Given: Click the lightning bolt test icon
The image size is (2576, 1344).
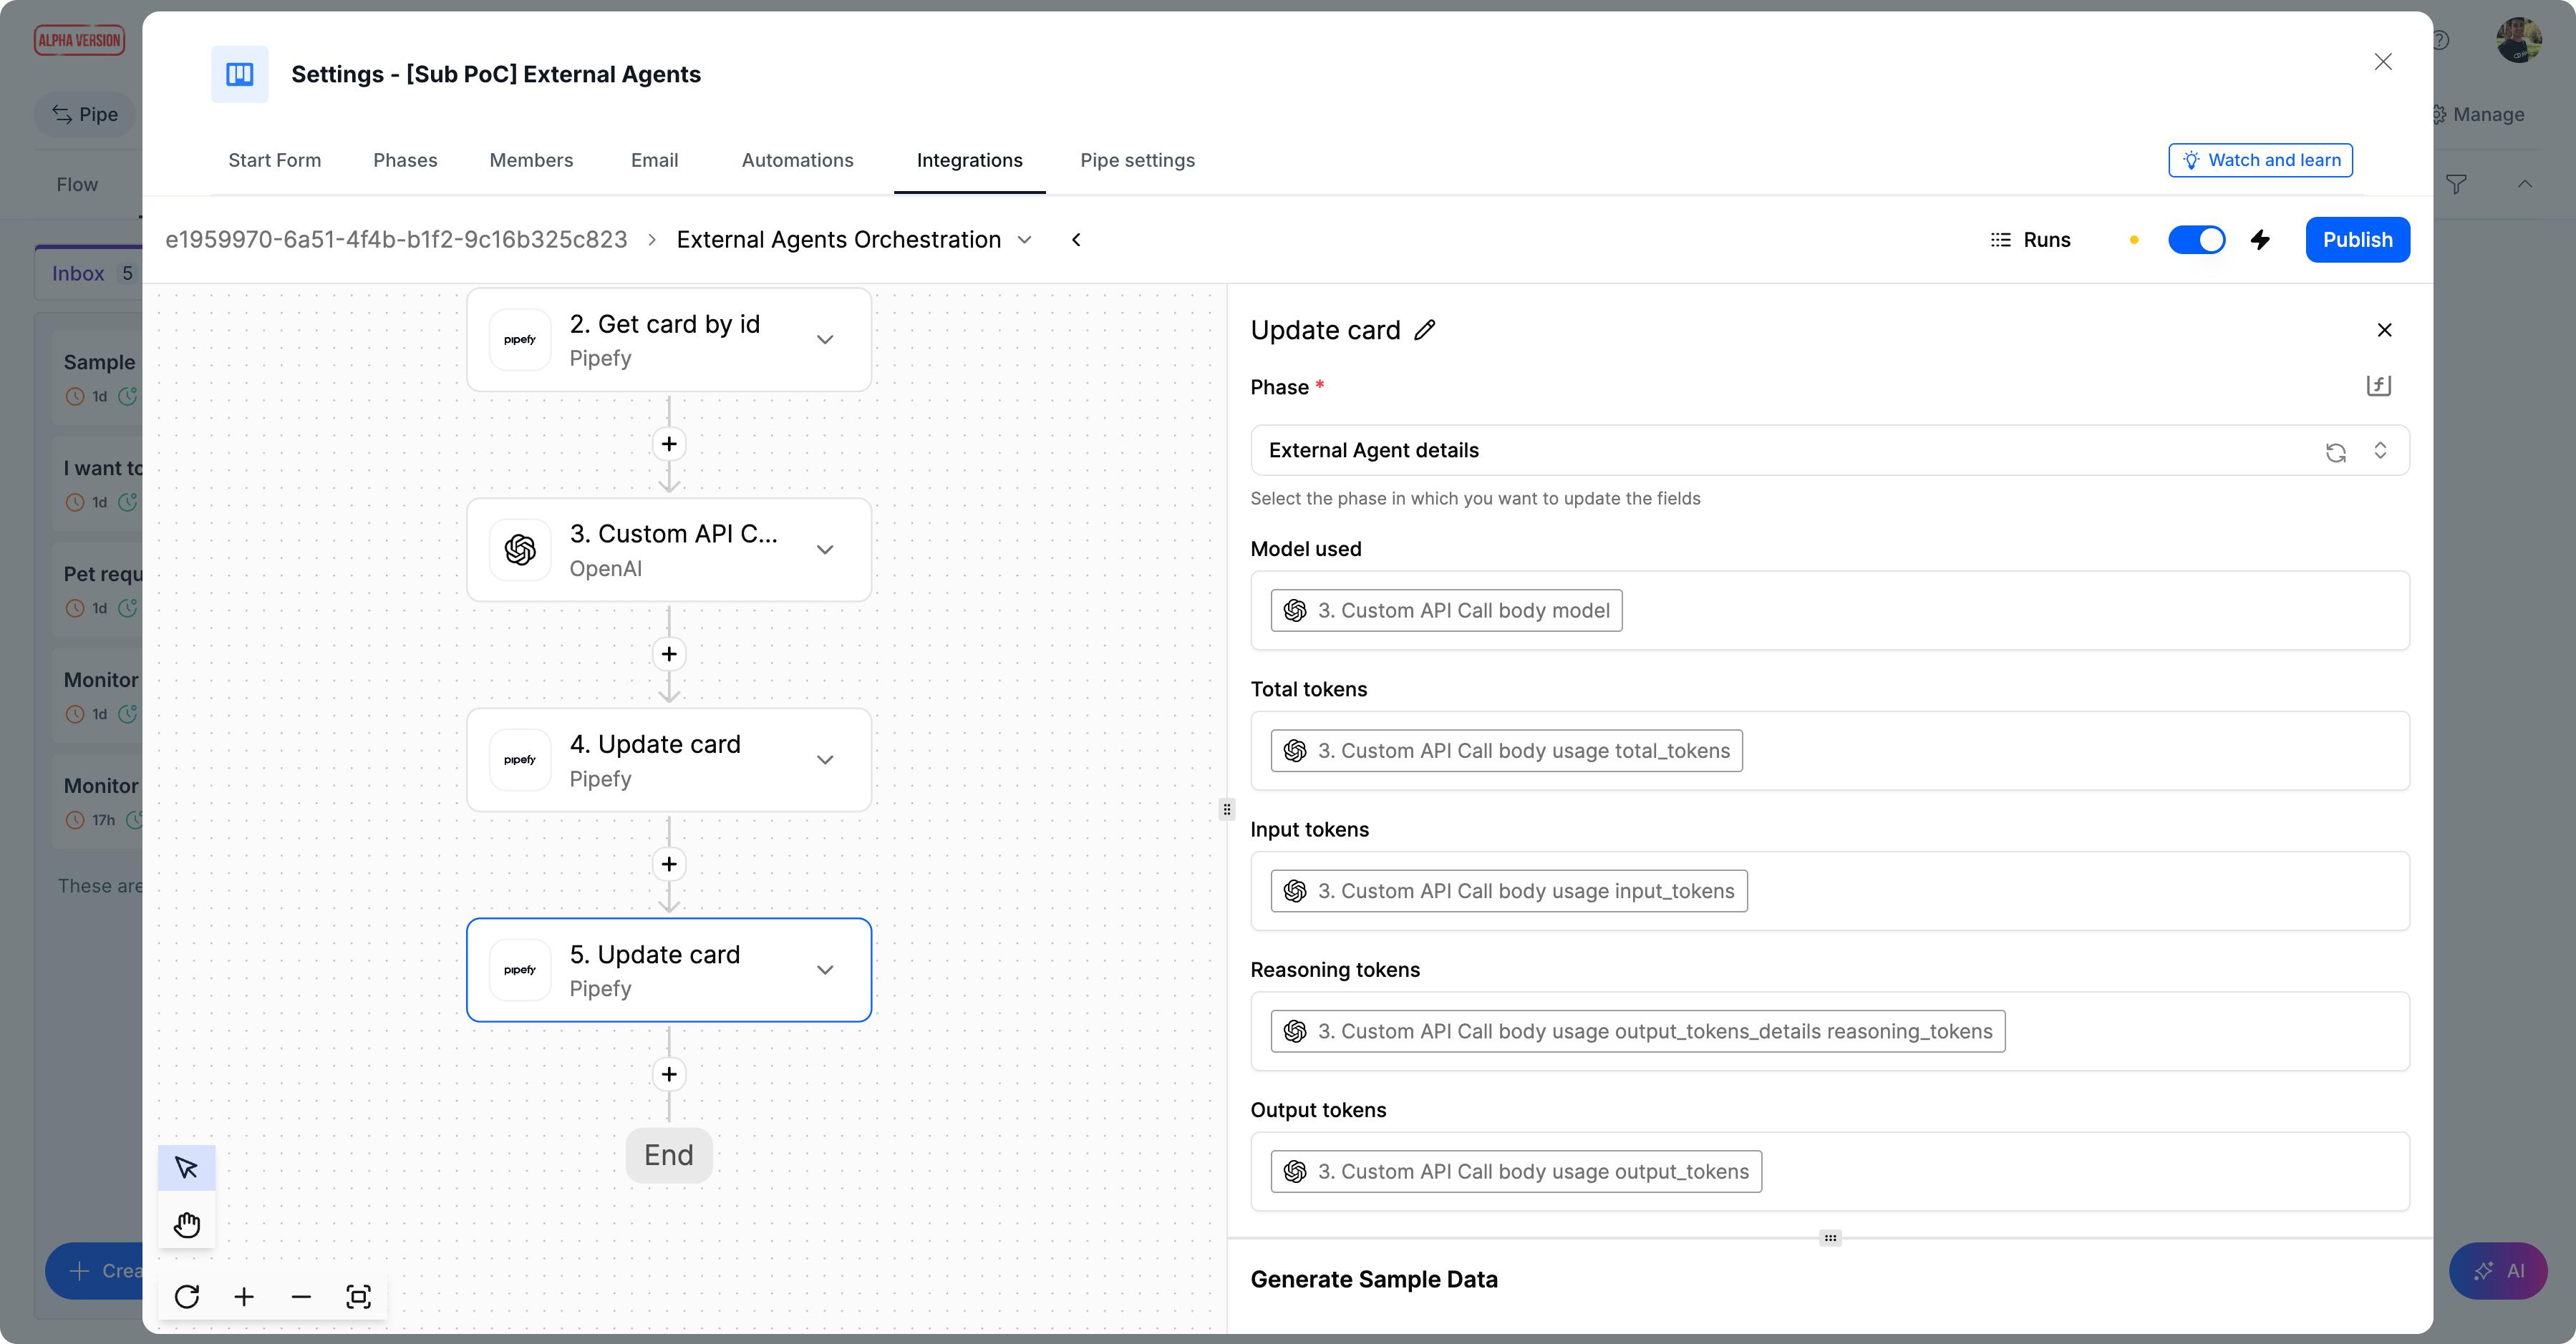Looking at the screenshot, I should click(x=2260, y=240).
